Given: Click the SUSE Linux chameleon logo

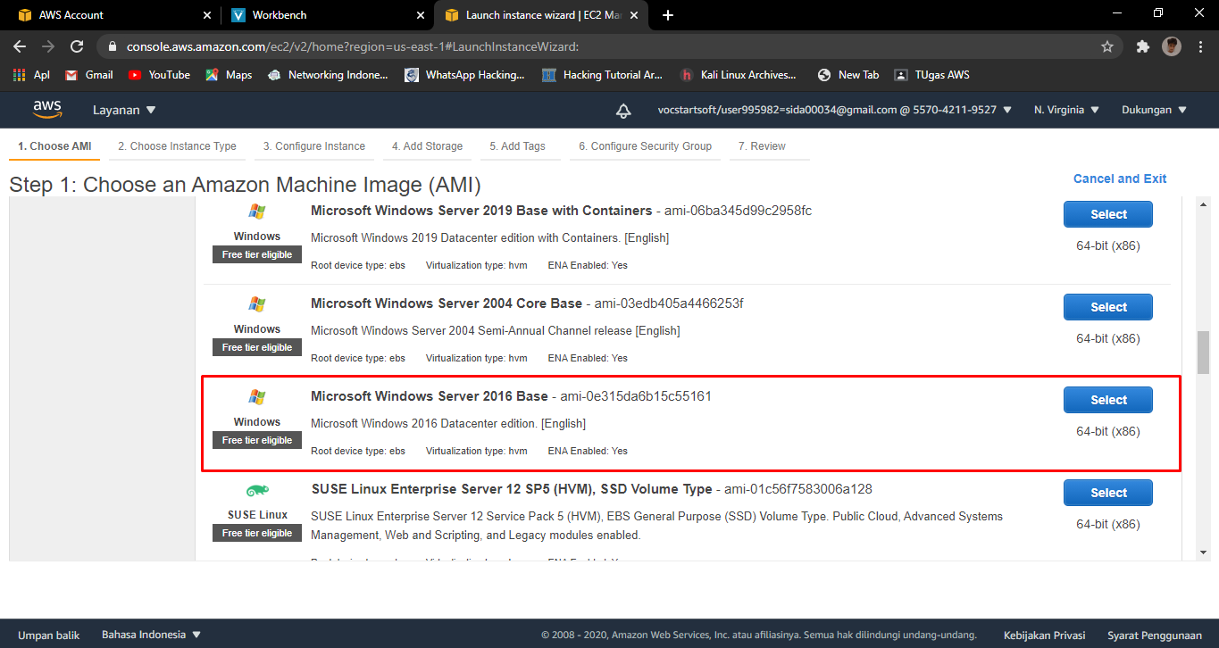Looking at the screenshot, I should click(257, 491).
